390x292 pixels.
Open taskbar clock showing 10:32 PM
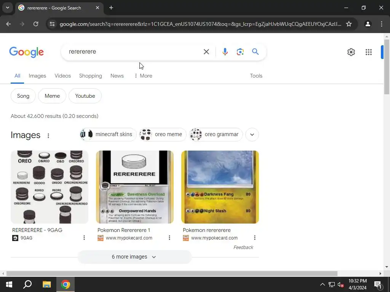point(357,284)
